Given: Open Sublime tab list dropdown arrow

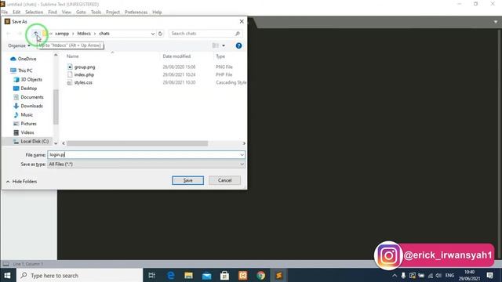Looking at the screenshot, I should click(x=496, y=22).
